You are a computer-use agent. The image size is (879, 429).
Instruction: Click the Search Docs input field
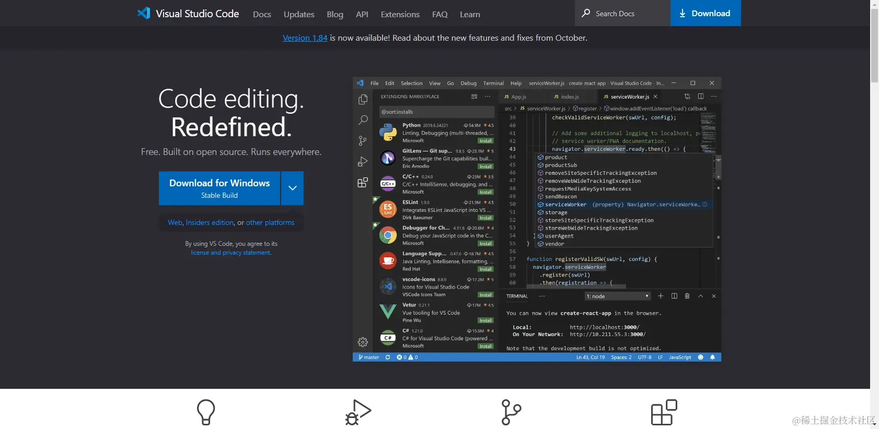click(623, 13)
